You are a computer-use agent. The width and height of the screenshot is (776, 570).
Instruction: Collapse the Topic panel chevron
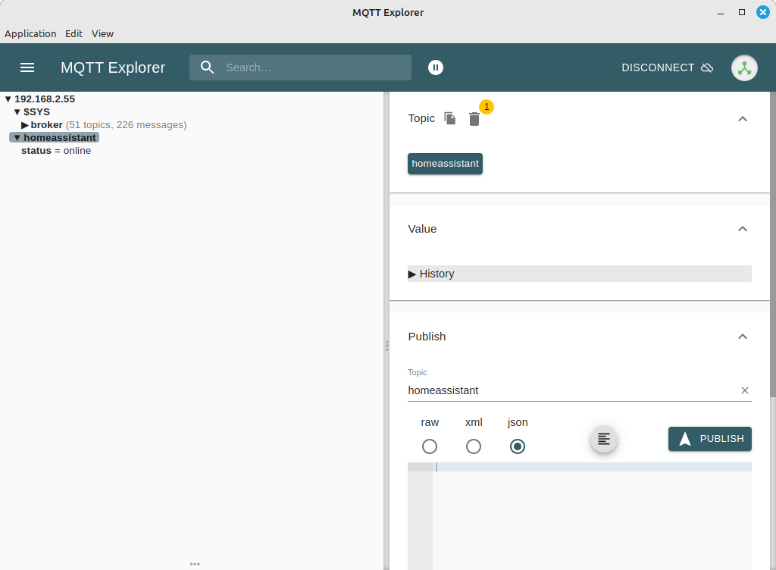[743, 119]
